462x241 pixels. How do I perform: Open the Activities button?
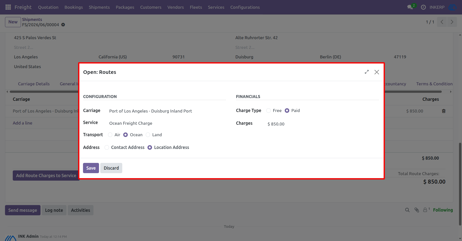(x=80, y=210)
